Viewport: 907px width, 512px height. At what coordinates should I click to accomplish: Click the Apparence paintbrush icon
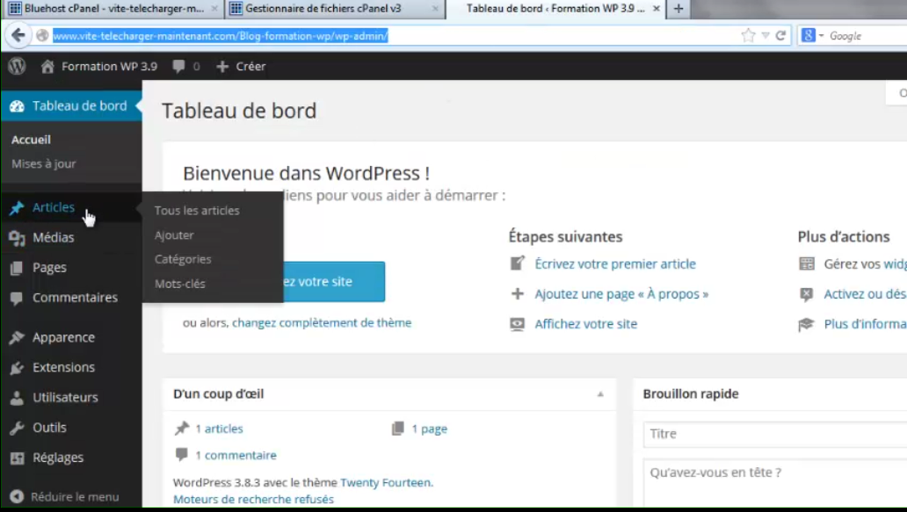pos(17,337)
